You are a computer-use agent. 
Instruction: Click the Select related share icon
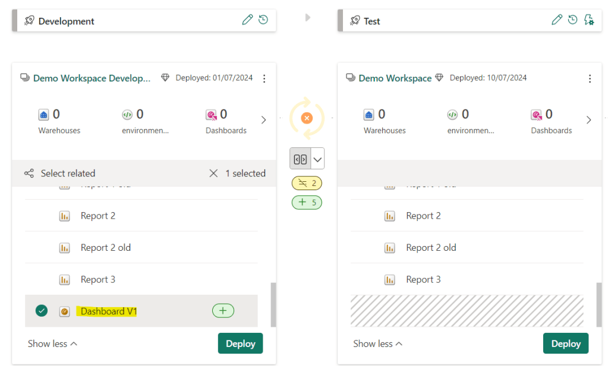coord(29,174)
